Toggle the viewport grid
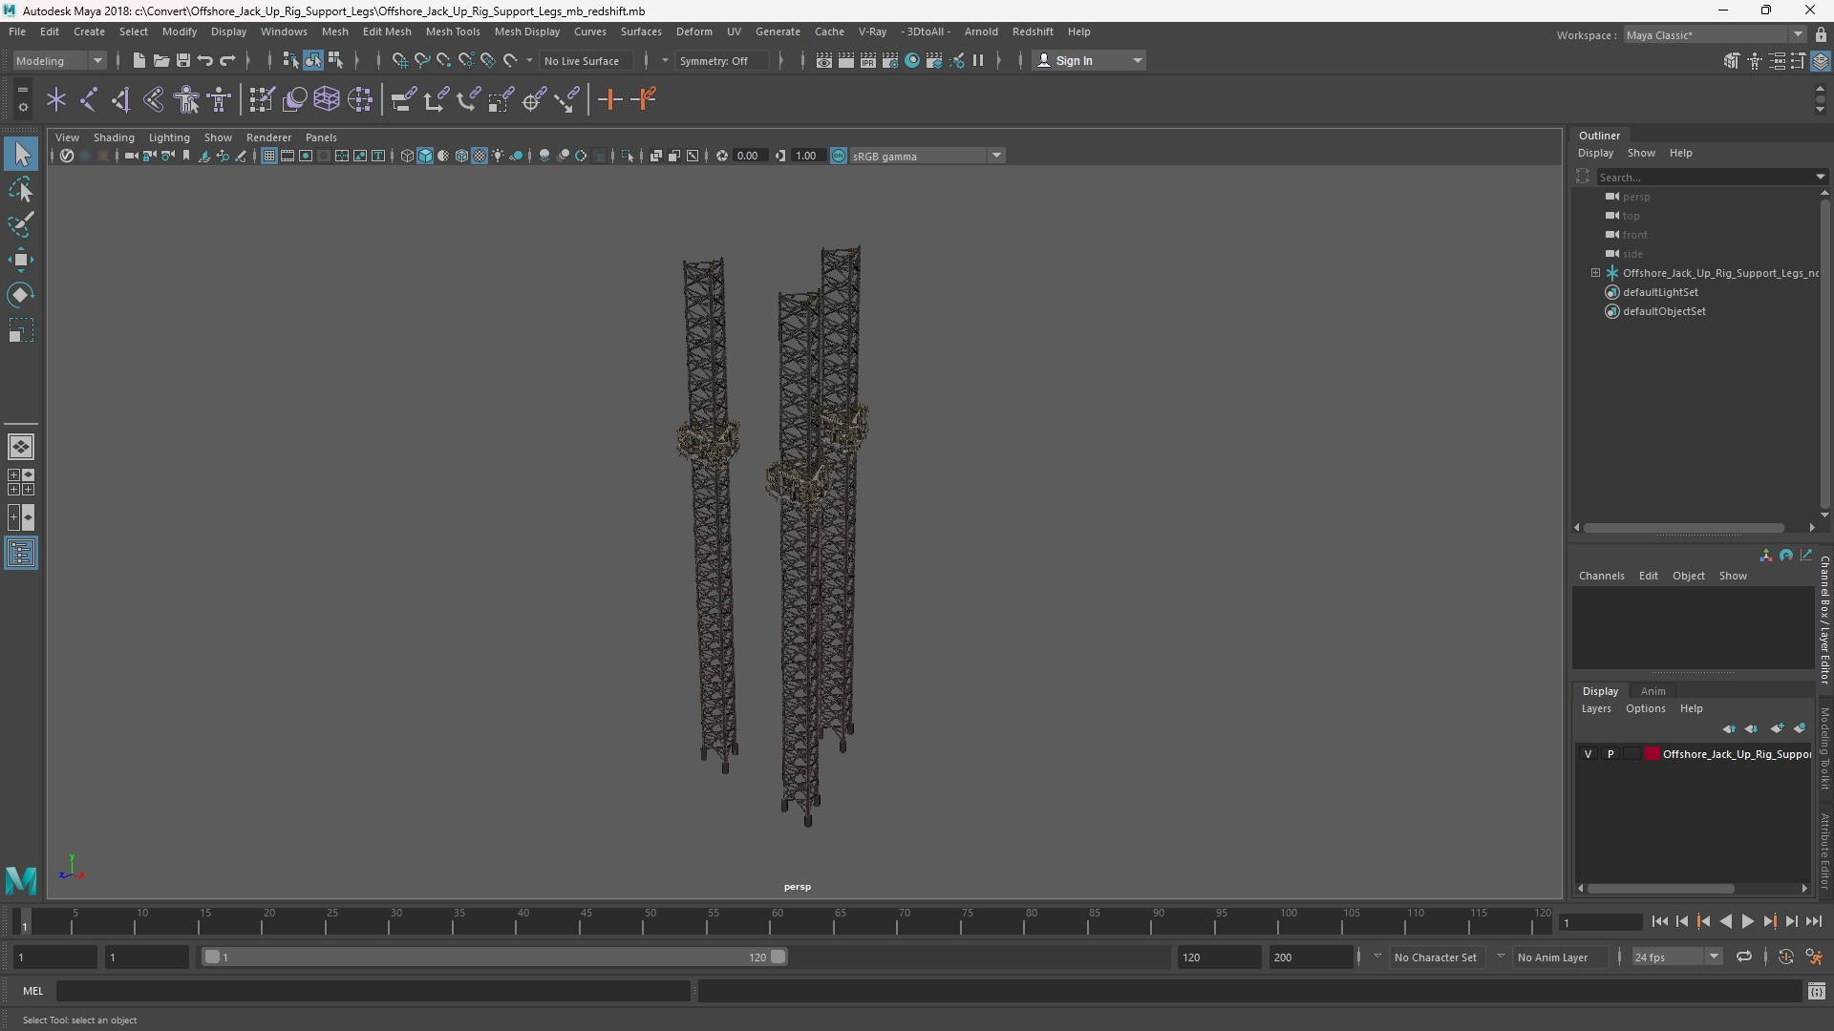 pyautogui.click(x=269, y=156)
